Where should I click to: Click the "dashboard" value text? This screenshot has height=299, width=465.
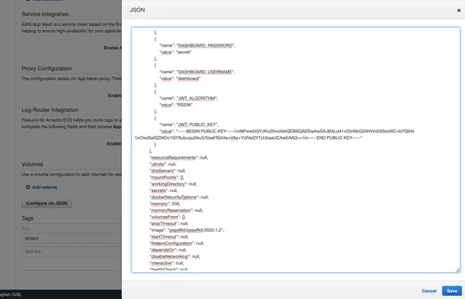pyautogui.click(x=188, y=79)
